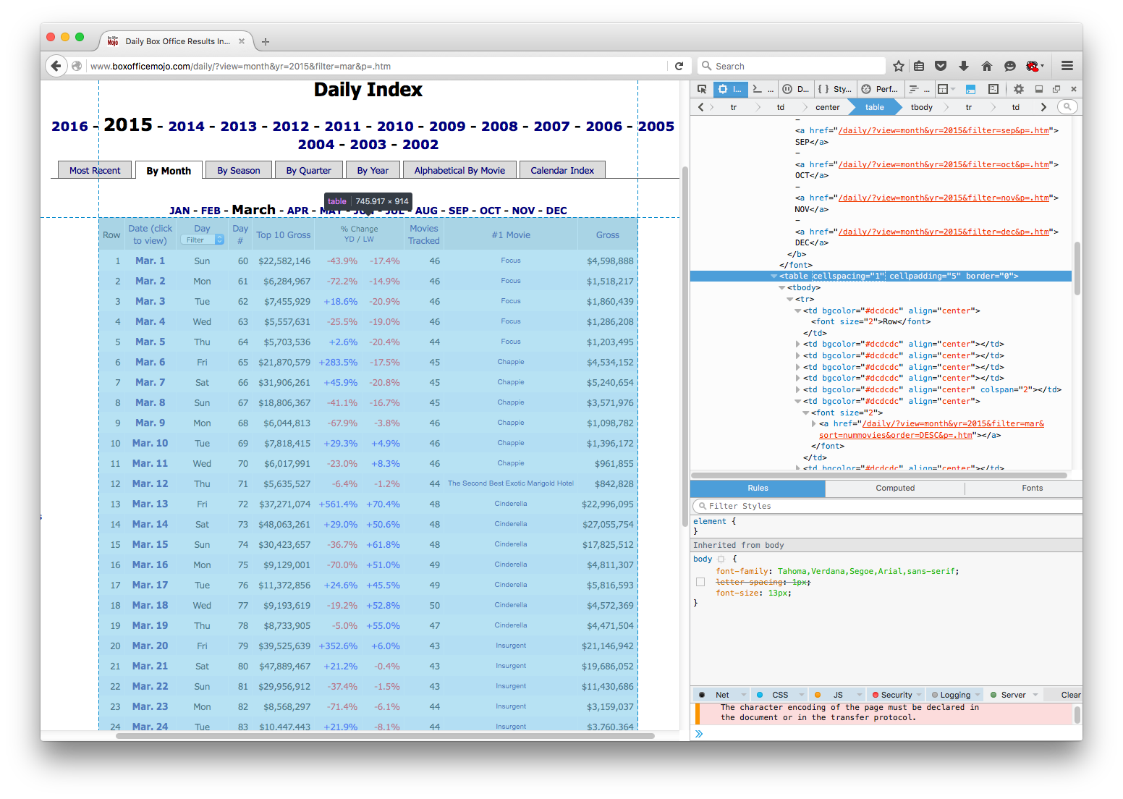
Task: Open the Day Filter dropdown
Action: (202, 240)
